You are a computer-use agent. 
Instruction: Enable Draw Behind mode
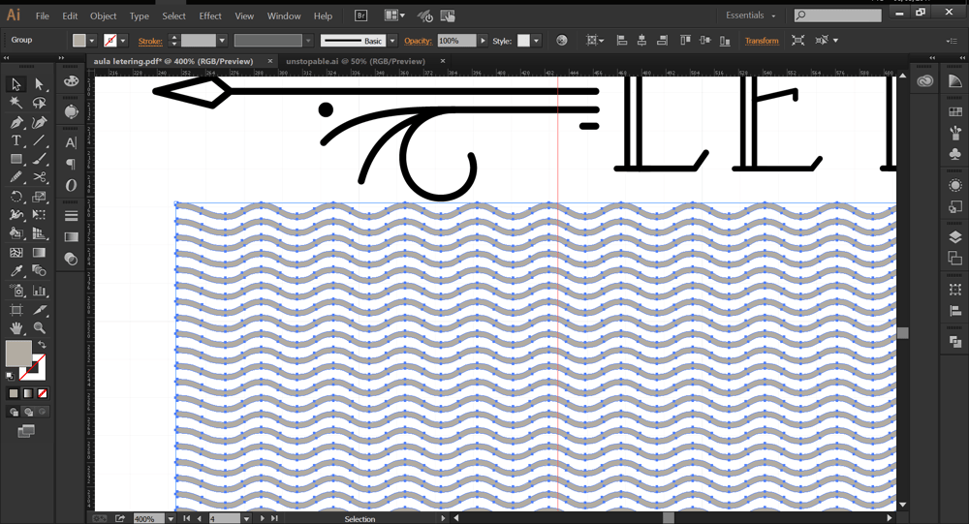click(28, 413)
